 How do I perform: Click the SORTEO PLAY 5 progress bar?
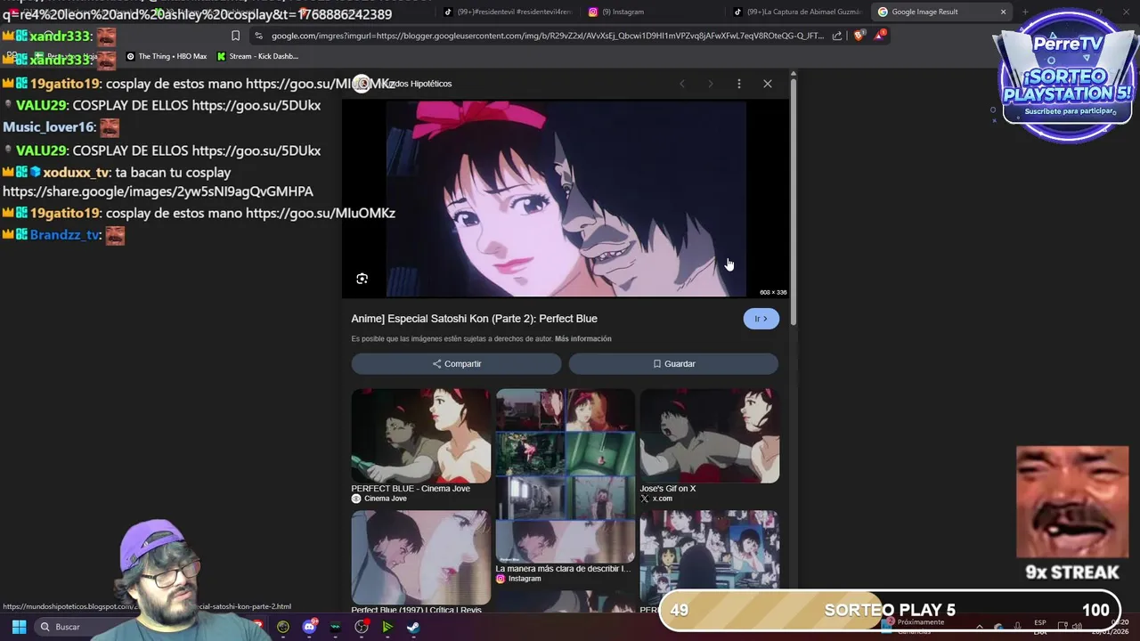(x=890, y=610)
